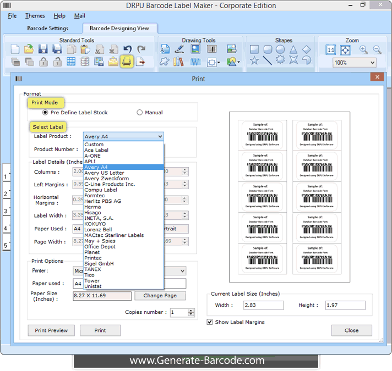Image resolution: width=392 pixels, height=371 pixels.
Task: Click the Copies number input field
Action: coord(179,312)
